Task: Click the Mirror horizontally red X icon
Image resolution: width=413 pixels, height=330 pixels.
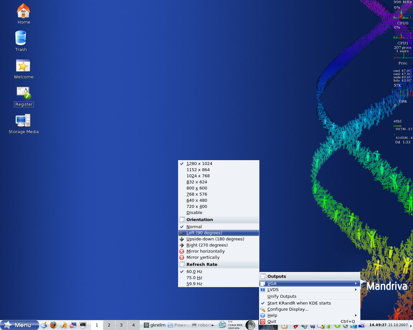Action: (x=182, y=251)
